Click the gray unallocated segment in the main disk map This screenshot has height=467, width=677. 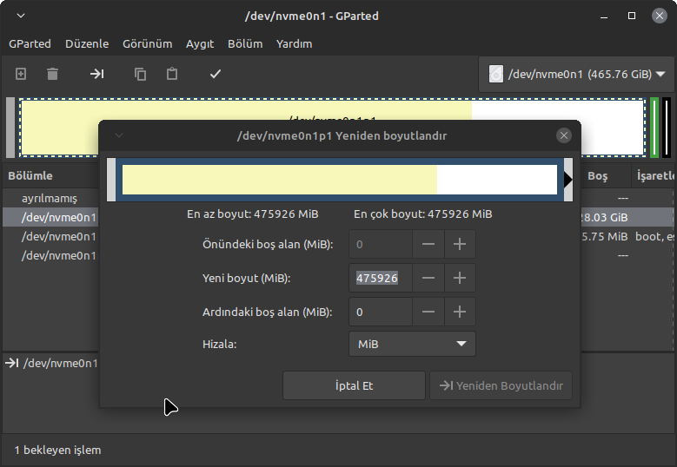[10, 128]
